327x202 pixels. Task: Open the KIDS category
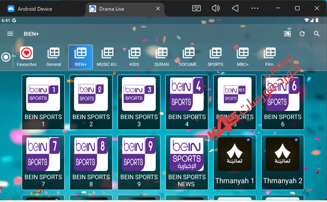(x=134, y=57)
